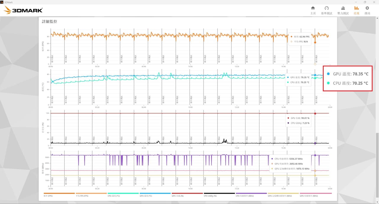Viewport: 379px width, 204px height.
Task: Hide the GPU 負載 (%) legend series
Action: 187,195
